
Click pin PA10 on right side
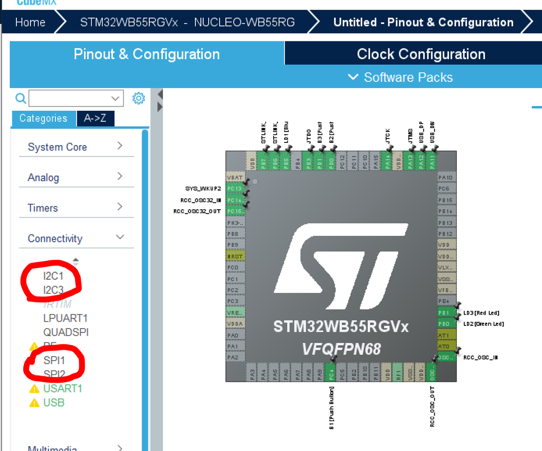click(446, 178)
